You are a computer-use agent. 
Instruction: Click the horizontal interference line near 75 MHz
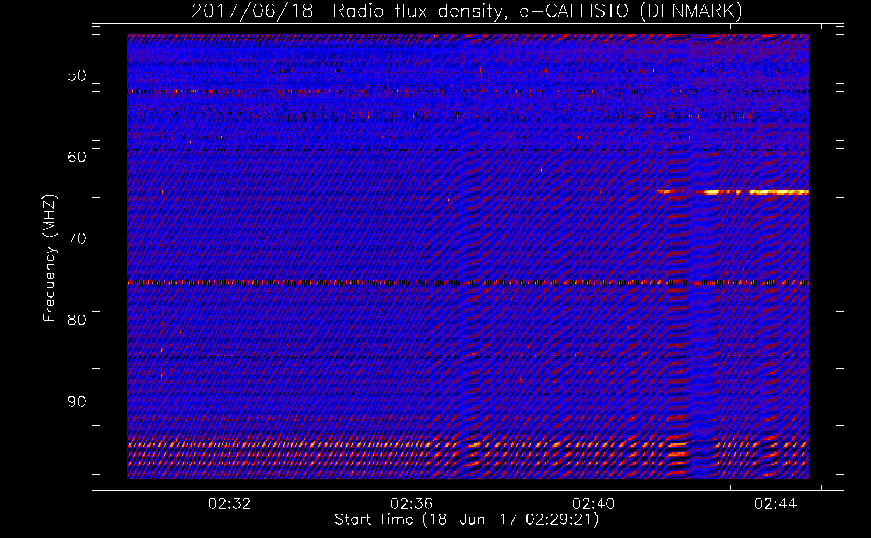click(468, 282)
